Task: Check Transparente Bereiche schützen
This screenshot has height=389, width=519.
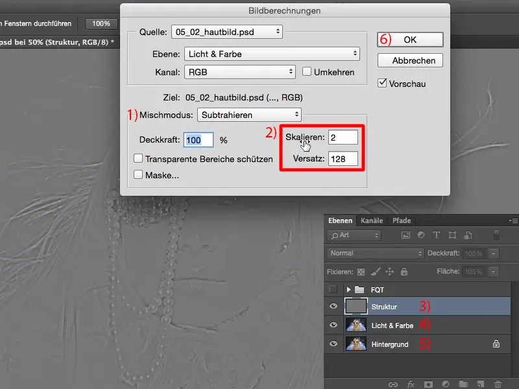Action: [138, 158]
